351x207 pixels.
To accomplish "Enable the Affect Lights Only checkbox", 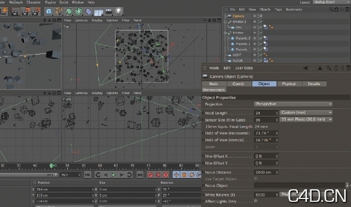I will pyautogui.click(x=256, y=201).
